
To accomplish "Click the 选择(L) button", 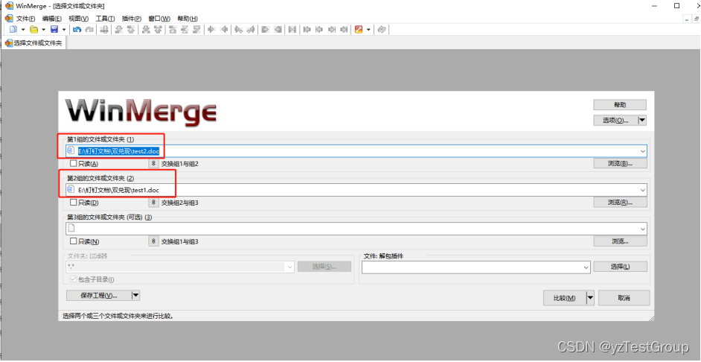I will coord(620,267).
